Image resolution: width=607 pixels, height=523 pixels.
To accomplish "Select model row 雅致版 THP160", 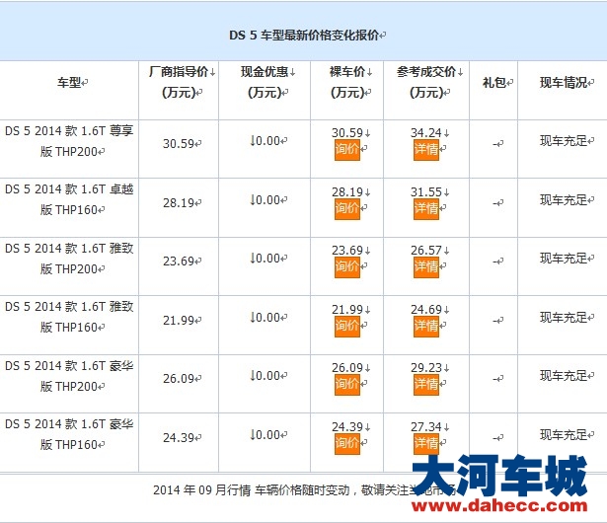I will pos(69,317).
